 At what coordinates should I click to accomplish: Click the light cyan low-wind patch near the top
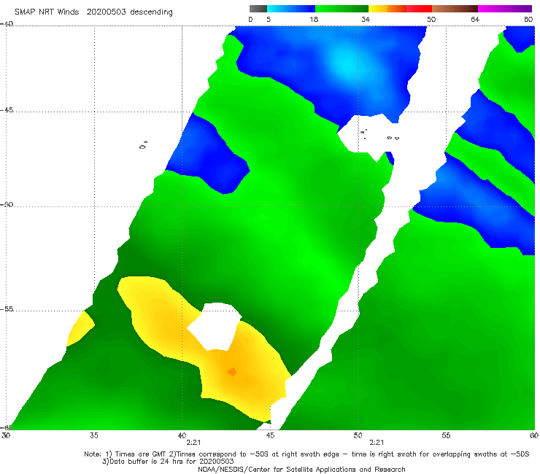(x=348, y=63)
